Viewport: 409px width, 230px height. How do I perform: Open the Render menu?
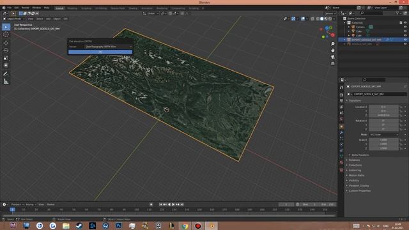(x=26, y=8)
